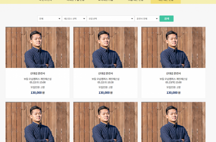Expand the 훈련사 전체 trainer dropdown
Viewport: 216px width, 142px height.
pos(147,19)
